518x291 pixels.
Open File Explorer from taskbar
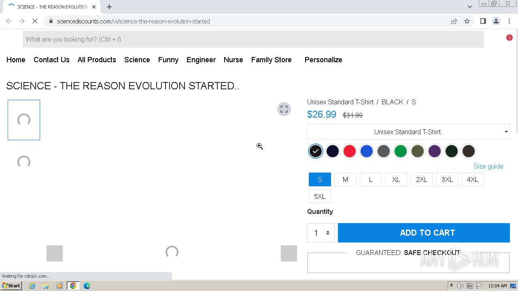point(46,286)
